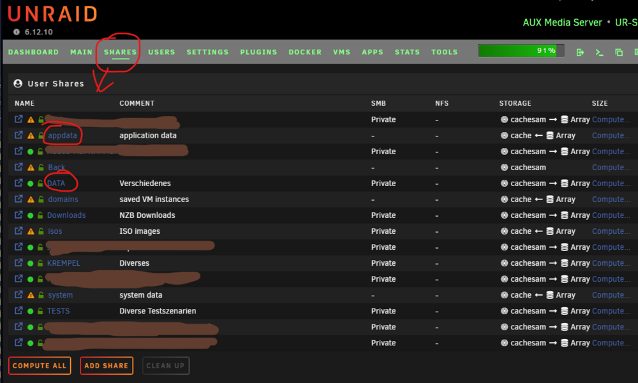This screenshot has width=638, height=383.
Task: Browse KREMPEL share via its open icon
Action: pyautogui.click(x=19, y=263)
